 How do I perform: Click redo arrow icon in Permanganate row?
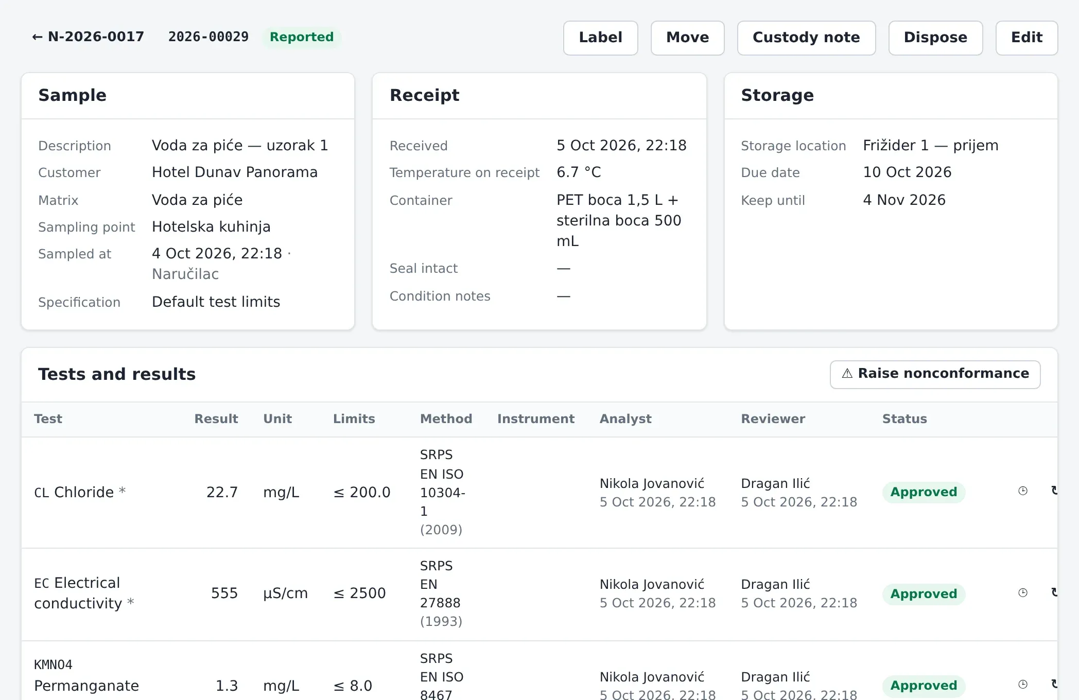1054,685
